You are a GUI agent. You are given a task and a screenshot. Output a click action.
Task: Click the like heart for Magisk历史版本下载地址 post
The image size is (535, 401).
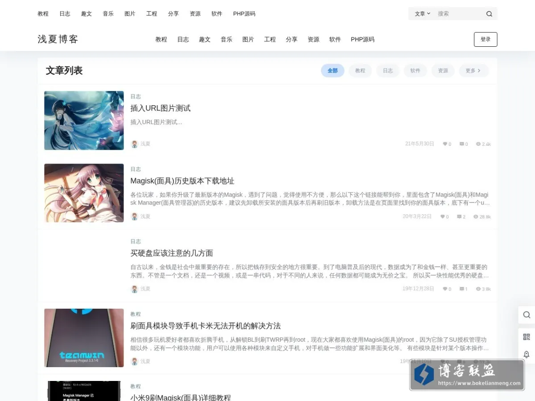tap(442, 217)
